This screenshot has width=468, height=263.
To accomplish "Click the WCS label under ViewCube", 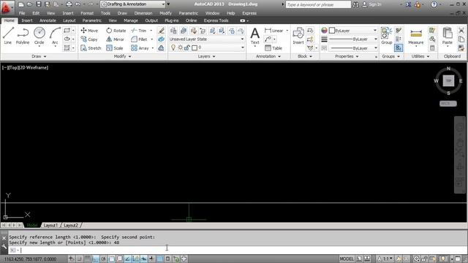I will tap(448, 104).
